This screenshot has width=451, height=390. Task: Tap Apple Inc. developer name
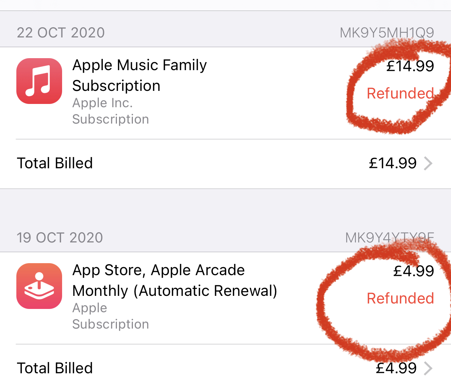tap(102, 103)
